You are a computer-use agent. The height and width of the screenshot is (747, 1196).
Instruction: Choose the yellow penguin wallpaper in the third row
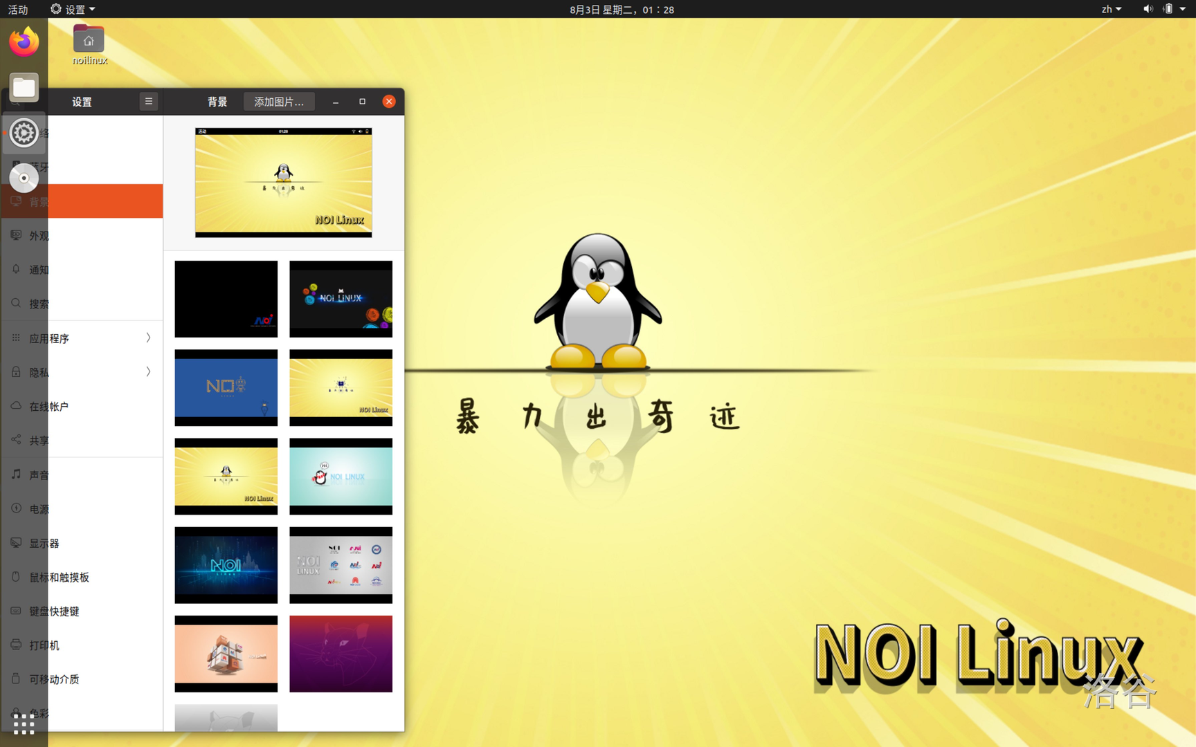coord(226,477)
